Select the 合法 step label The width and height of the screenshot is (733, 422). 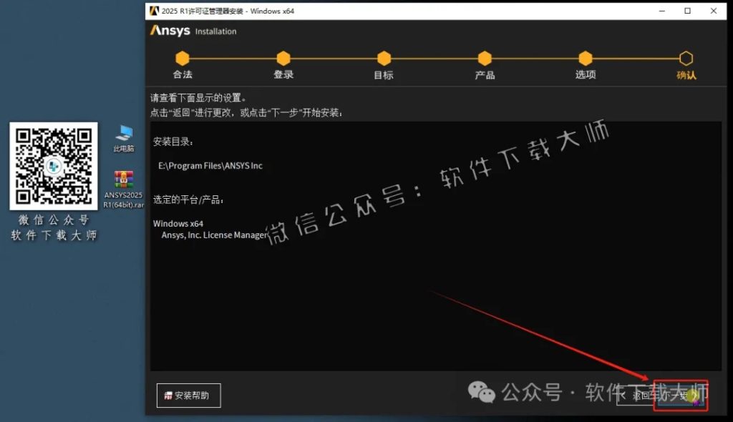coord(183,74)
